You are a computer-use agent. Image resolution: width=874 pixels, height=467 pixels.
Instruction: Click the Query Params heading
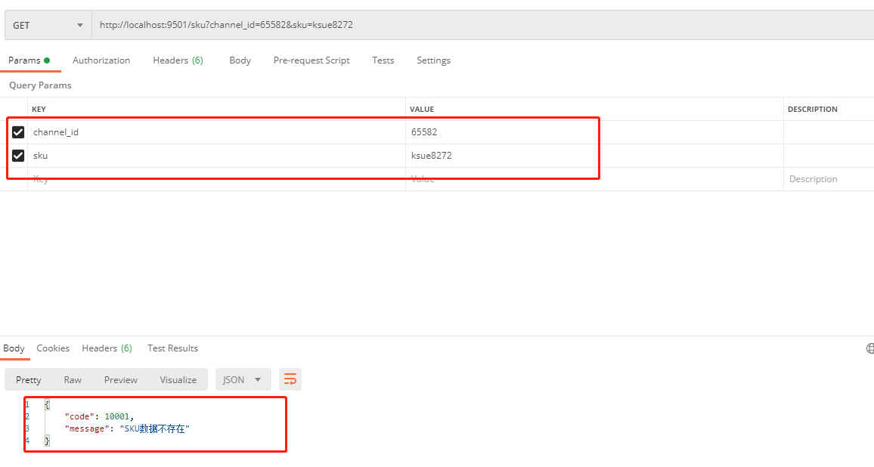pyautogui.click(x=40, y=85)
